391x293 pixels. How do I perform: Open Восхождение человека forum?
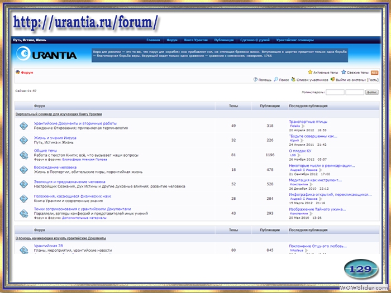pos(55,167)
